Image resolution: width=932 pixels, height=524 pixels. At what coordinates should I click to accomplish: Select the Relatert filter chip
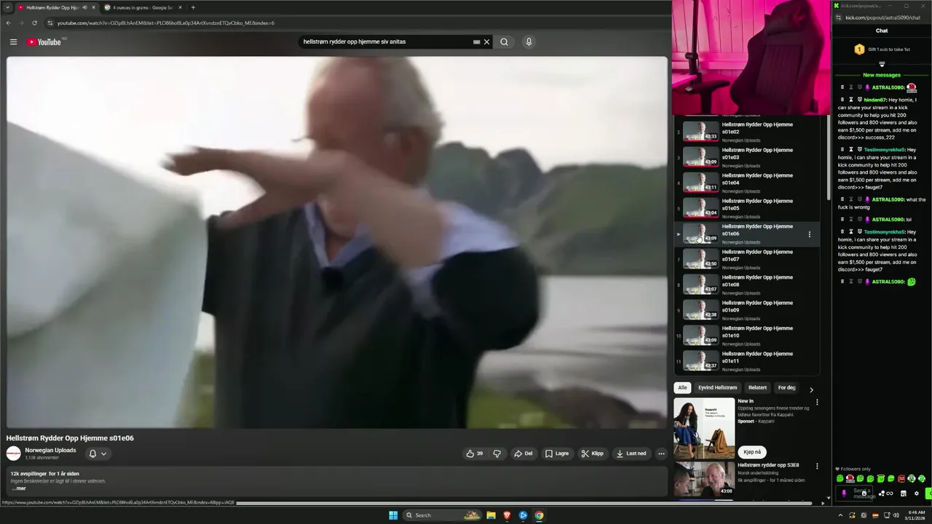(757, 388)
